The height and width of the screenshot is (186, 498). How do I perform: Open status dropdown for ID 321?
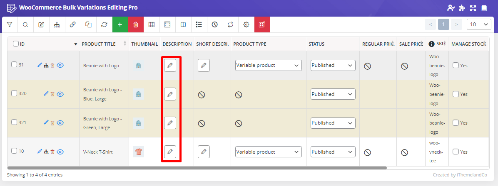tap(333, 122)
